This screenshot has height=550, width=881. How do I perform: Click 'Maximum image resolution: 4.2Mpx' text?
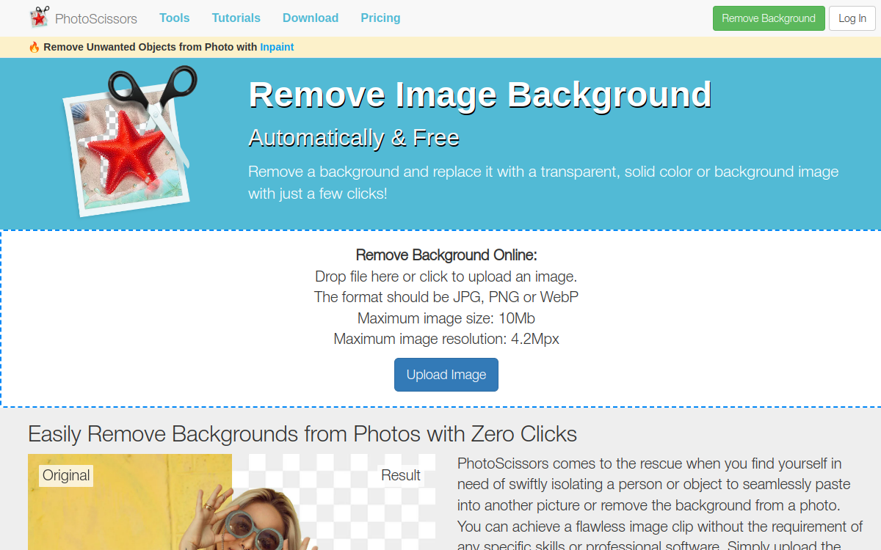coord(446,339)
